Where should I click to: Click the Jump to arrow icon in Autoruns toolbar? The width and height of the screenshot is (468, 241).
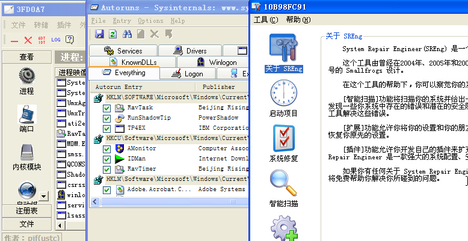pos(168,34)
